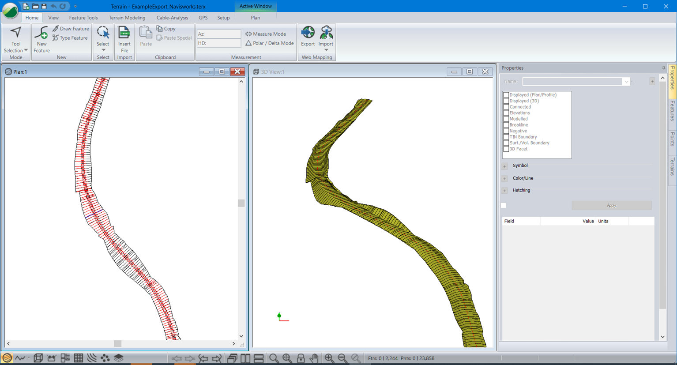Click the New Feature tool
The width and height of the screenshot is (677, 365).
click(x=41, y=40)
